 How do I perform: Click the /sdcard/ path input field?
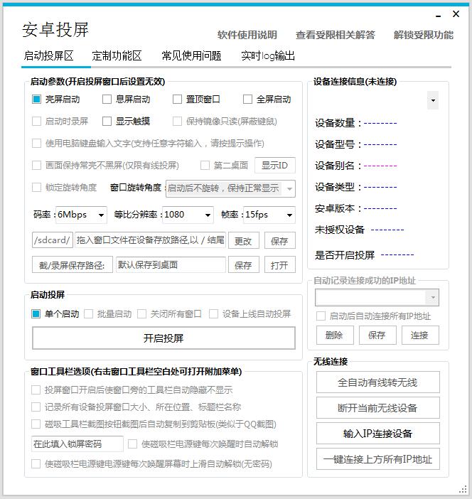[52, 240]
